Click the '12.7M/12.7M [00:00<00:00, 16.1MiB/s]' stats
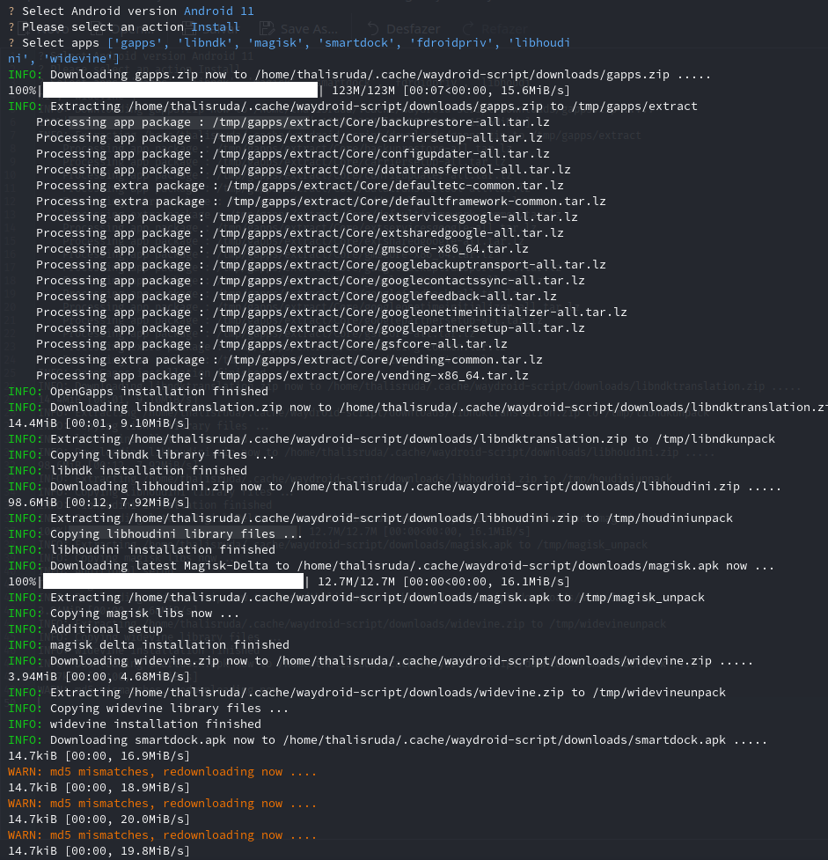 coord(443,583)
